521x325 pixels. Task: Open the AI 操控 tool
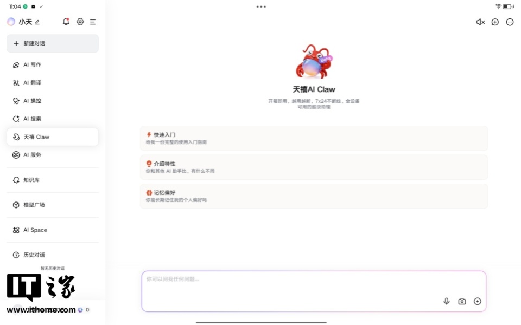click(33, 100)
